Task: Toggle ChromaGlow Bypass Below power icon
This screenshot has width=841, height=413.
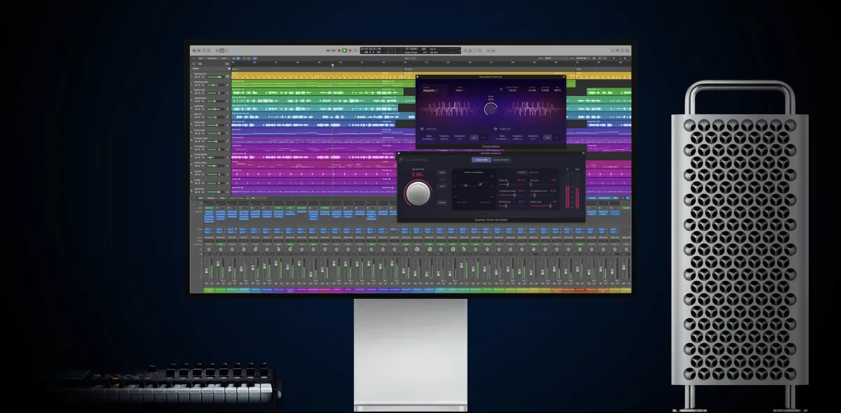Action: (x=501, y=89)
